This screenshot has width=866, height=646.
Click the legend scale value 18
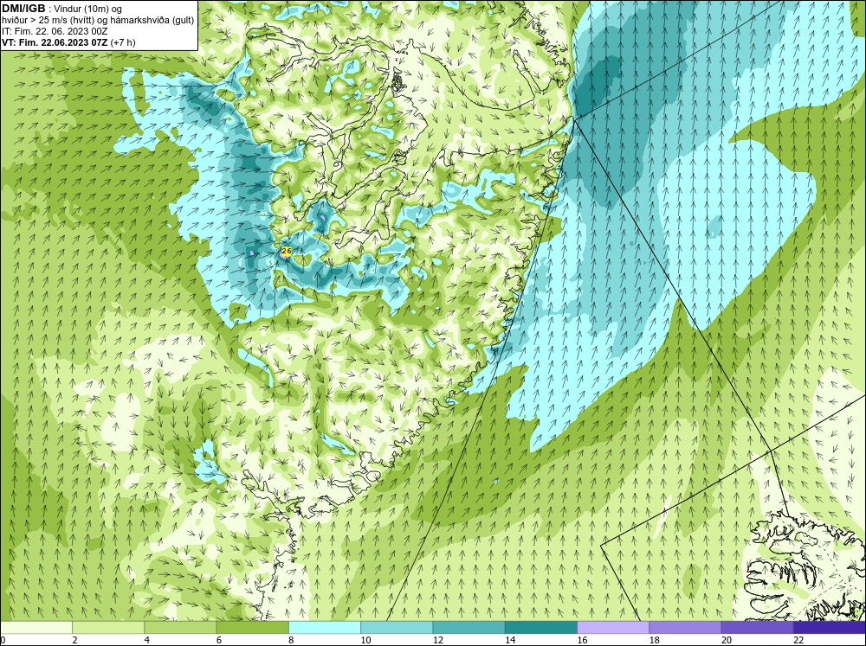pyautogui.click(x=655, y=640)
